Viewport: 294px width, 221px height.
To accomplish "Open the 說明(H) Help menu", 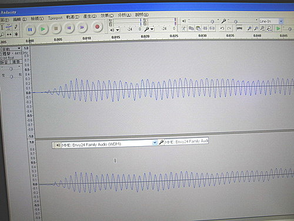I will click(142, 14).
